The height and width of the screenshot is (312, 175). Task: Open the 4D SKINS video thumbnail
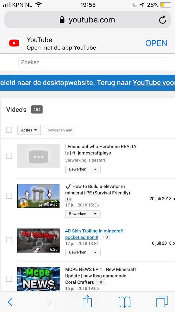coord(39,240)
